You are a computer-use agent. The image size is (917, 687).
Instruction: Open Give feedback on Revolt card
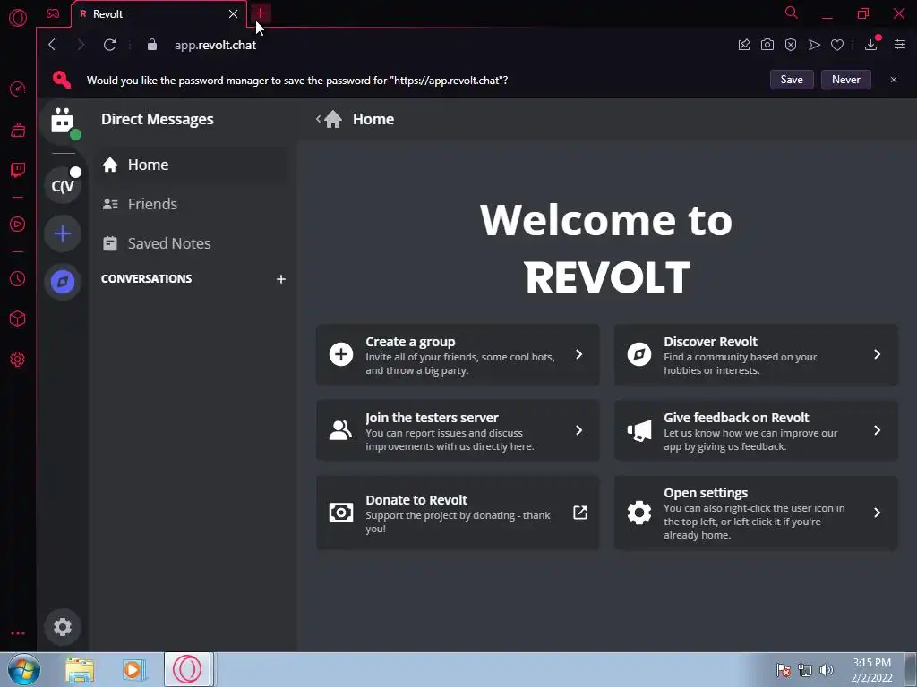pyautogui.click(x=756, y=430)
